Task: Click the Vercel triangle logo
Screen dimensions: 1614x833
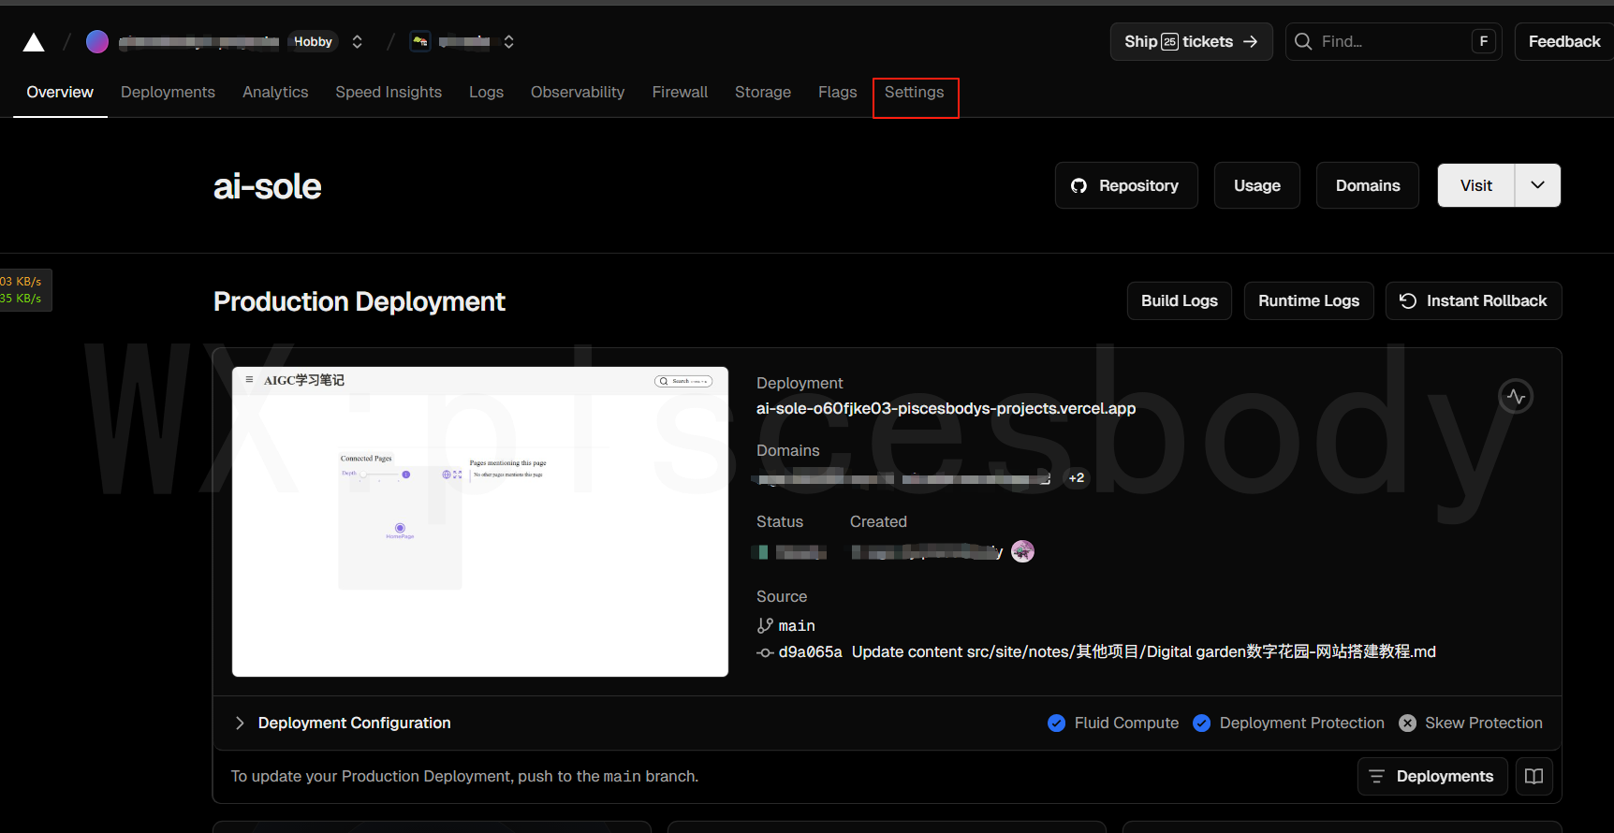Action: pyautogui.click(x=34, y=42)
